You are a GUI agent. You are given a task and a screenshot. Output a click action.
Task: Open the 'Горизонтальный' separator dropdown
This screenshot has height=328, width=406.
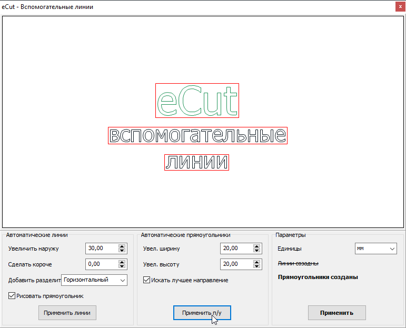pyautogui.click(x=94, y=280)
